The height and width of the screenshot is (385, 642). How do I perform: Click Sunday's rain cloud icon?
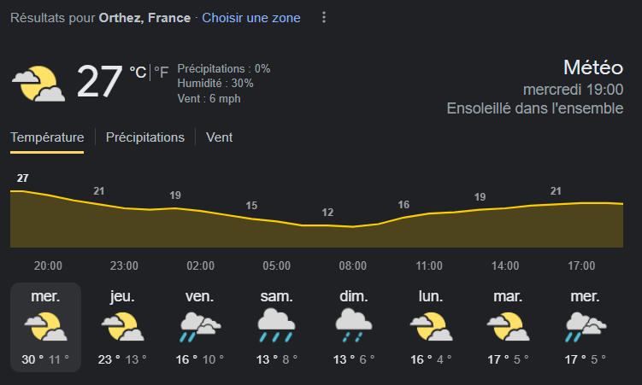click(x=353, y=327)
